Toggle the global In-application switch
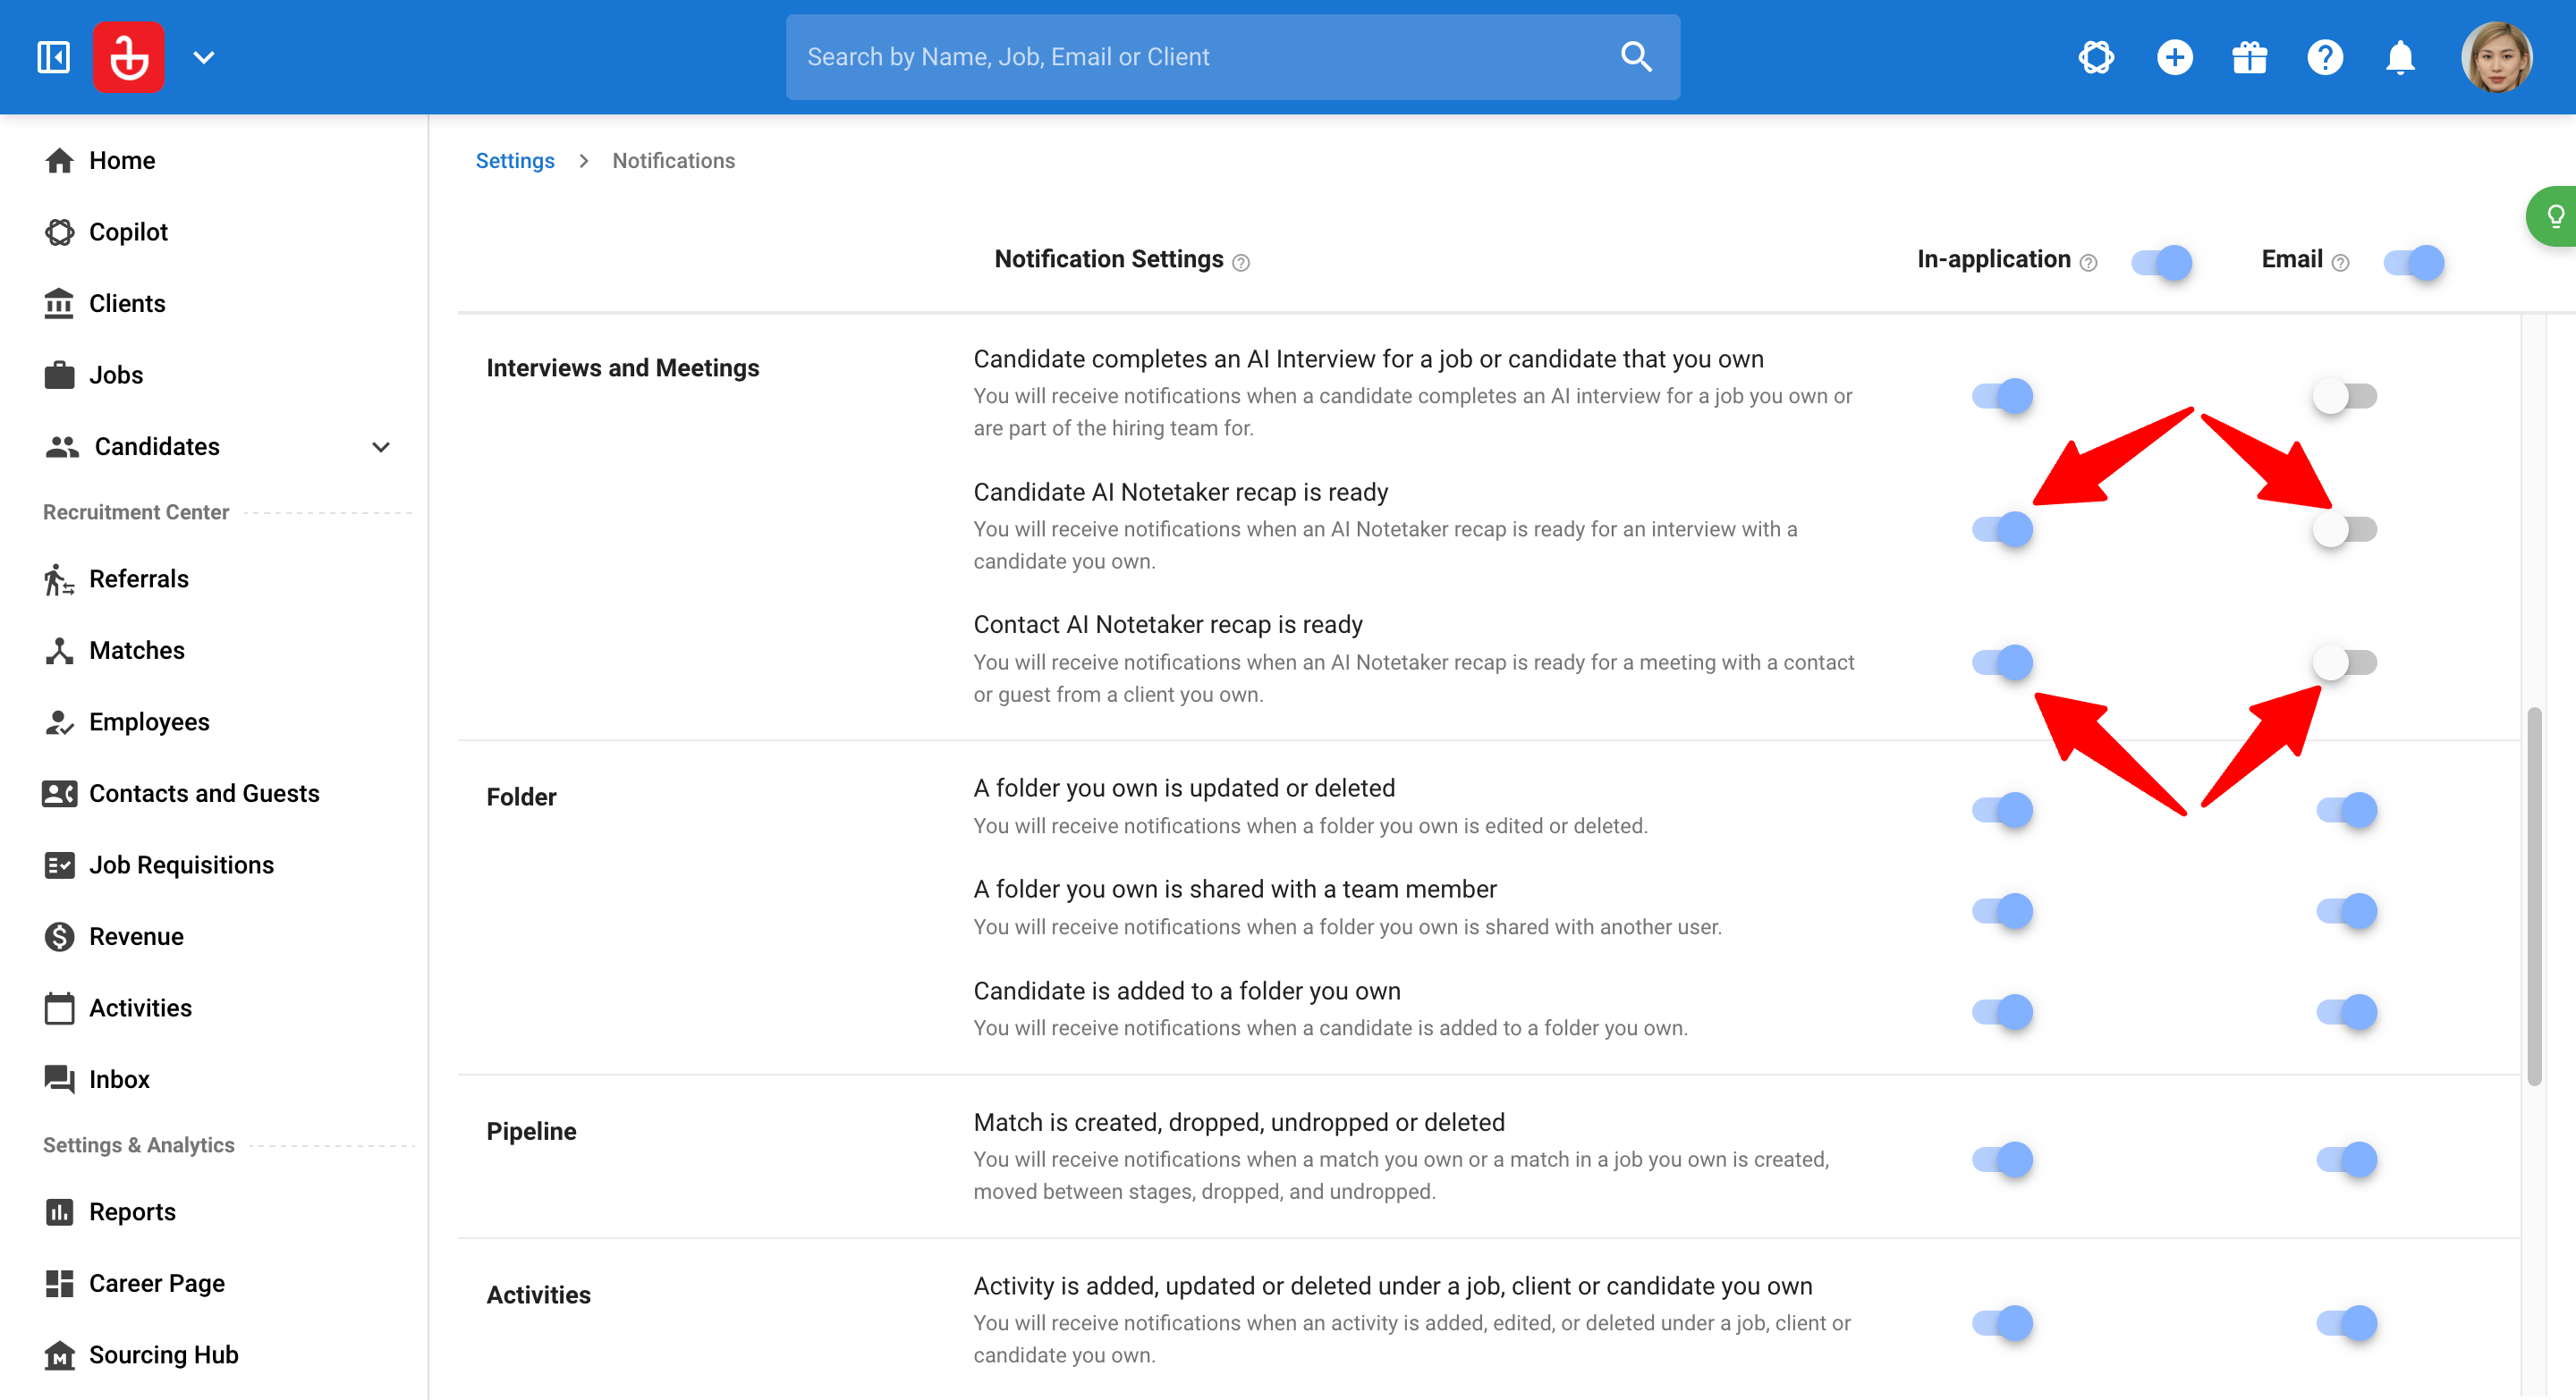Screen dimensions: 2576x1400 pos(2161,262)
